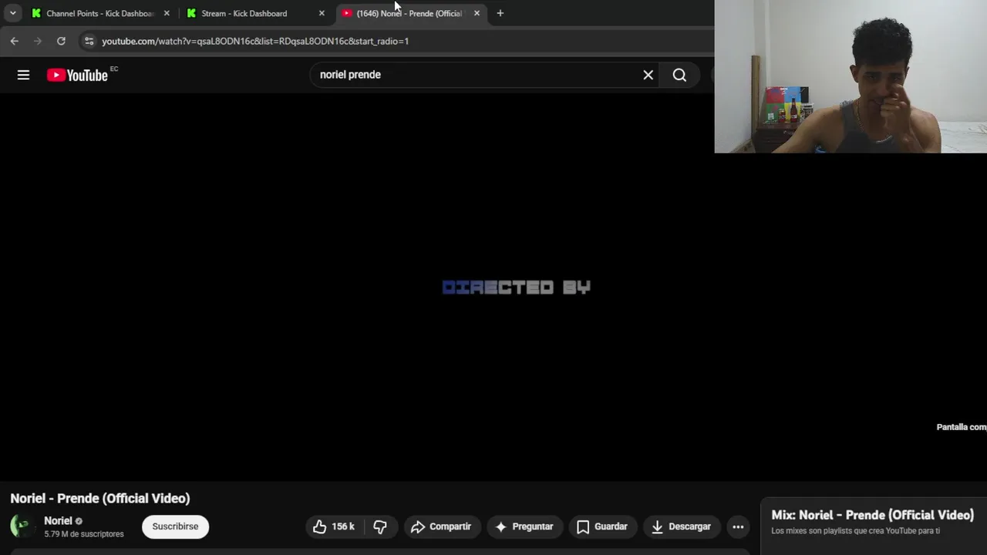Screen dimensions: 987x555
Task: Clear the YouTube search query
Action: click(x=648, y=75)
